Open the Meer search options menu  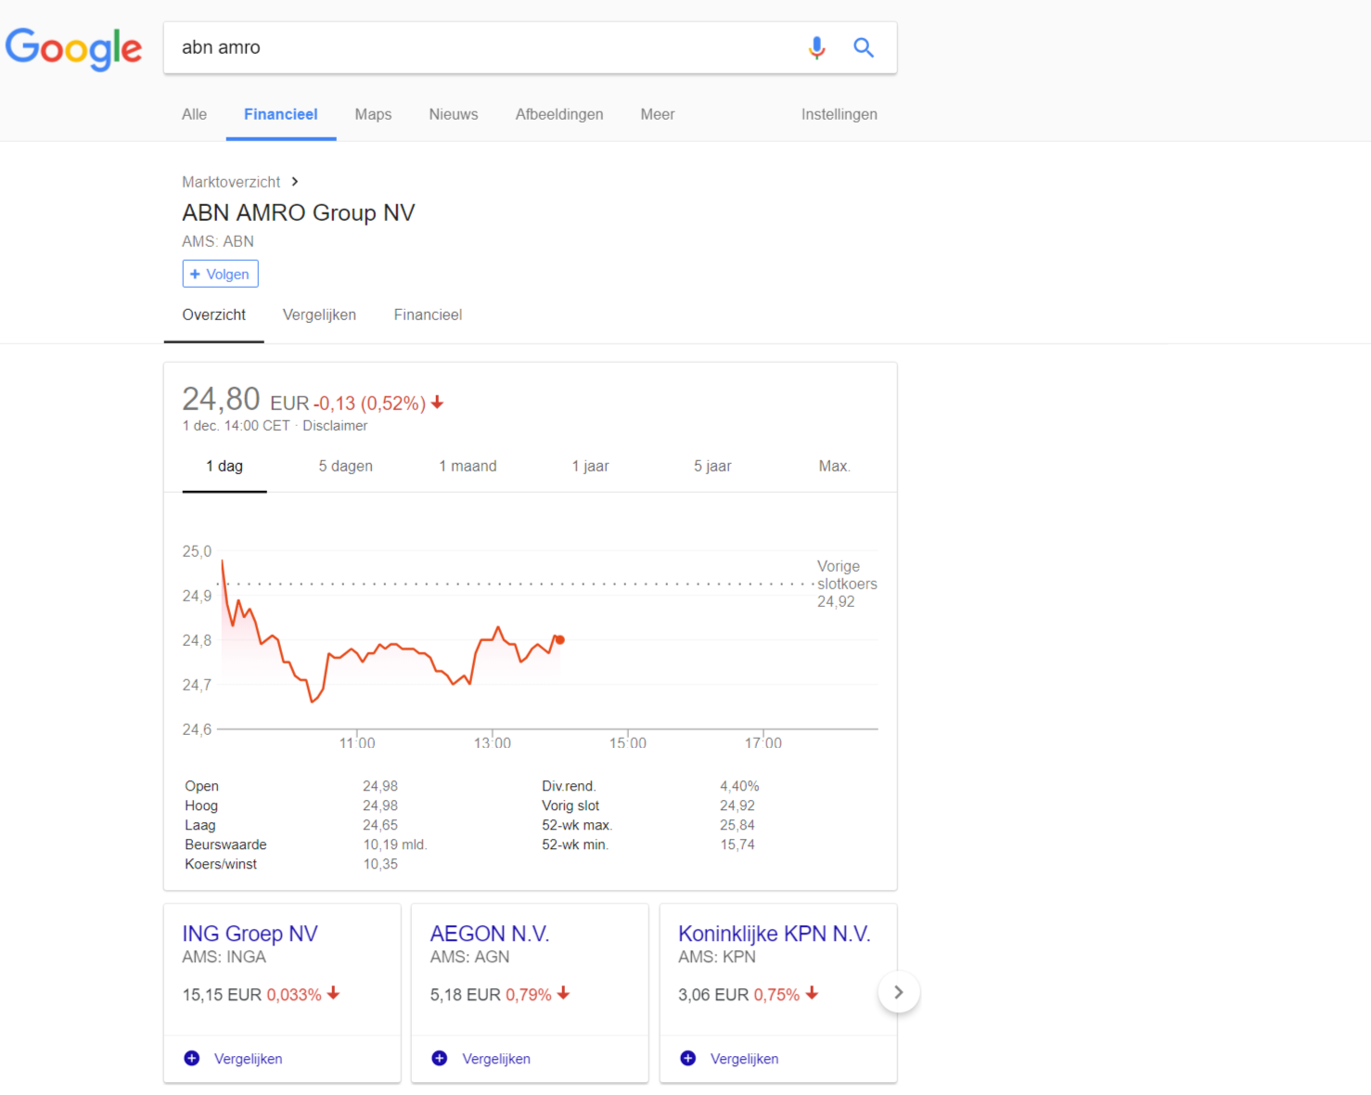coord(657,114)
